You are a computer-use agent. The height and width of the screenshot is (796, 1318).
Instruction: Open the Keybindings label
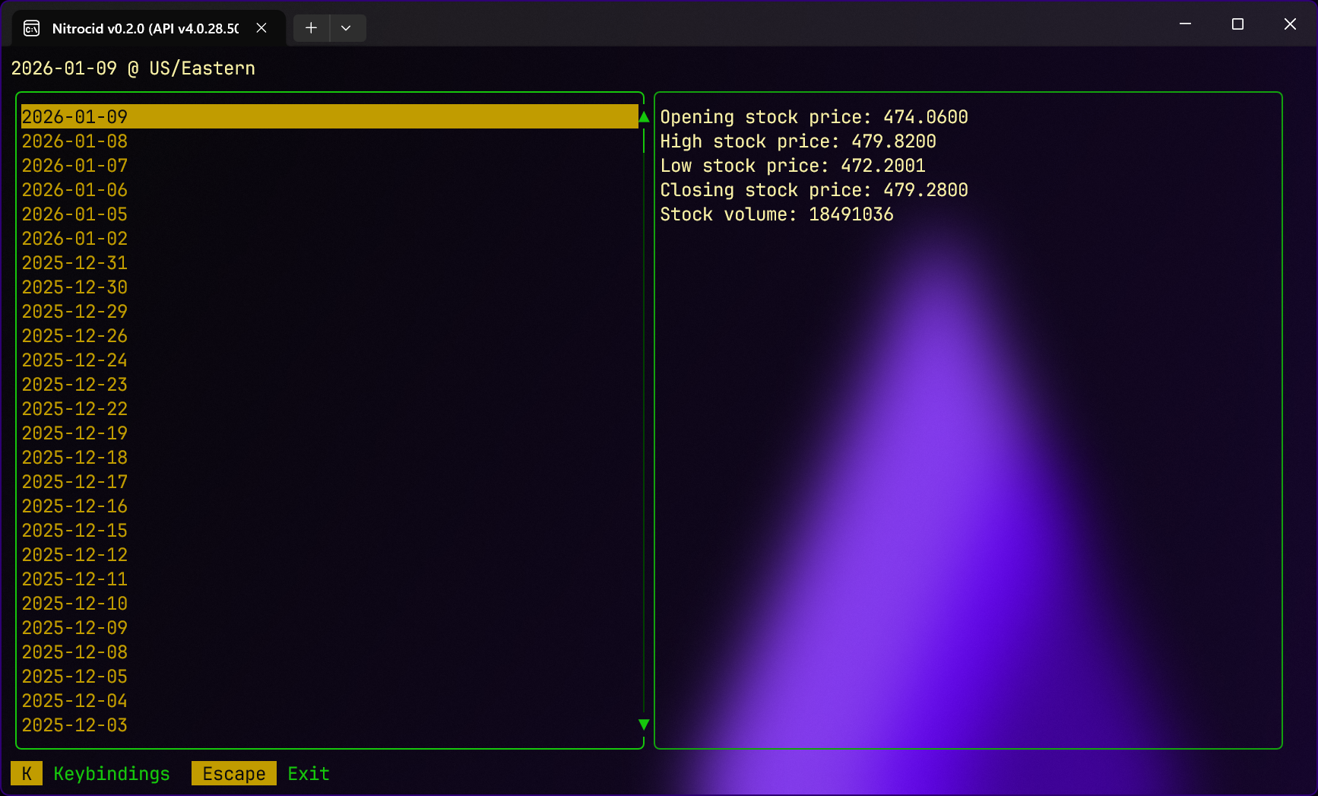[x=112, y=774]
